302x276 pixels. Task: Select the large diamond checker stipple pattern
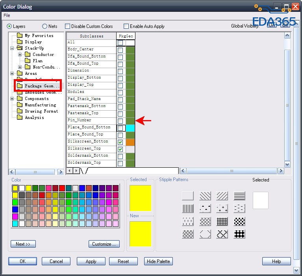239,234
